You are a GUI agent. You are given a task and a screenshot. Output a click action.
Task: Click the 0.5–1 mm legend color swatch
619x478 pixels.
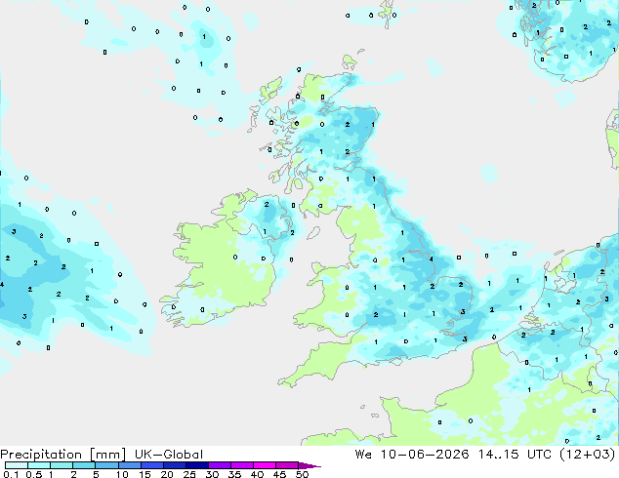[39, 465]
